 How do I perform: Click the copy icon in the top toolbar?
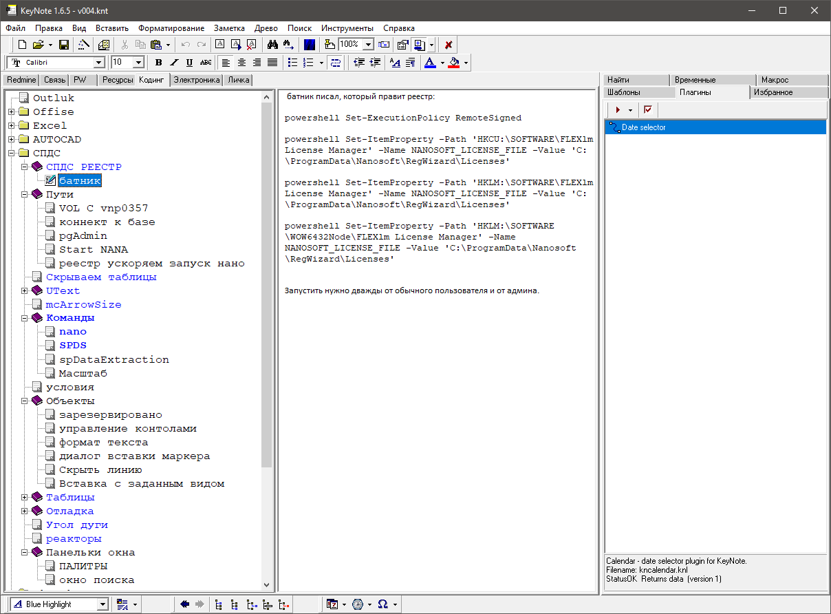(140, 45)
